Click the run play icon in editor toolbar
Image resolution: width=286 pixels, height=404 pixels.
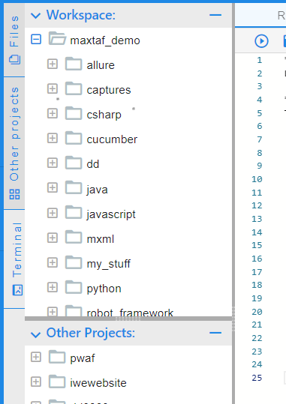(x=261, y=41)
